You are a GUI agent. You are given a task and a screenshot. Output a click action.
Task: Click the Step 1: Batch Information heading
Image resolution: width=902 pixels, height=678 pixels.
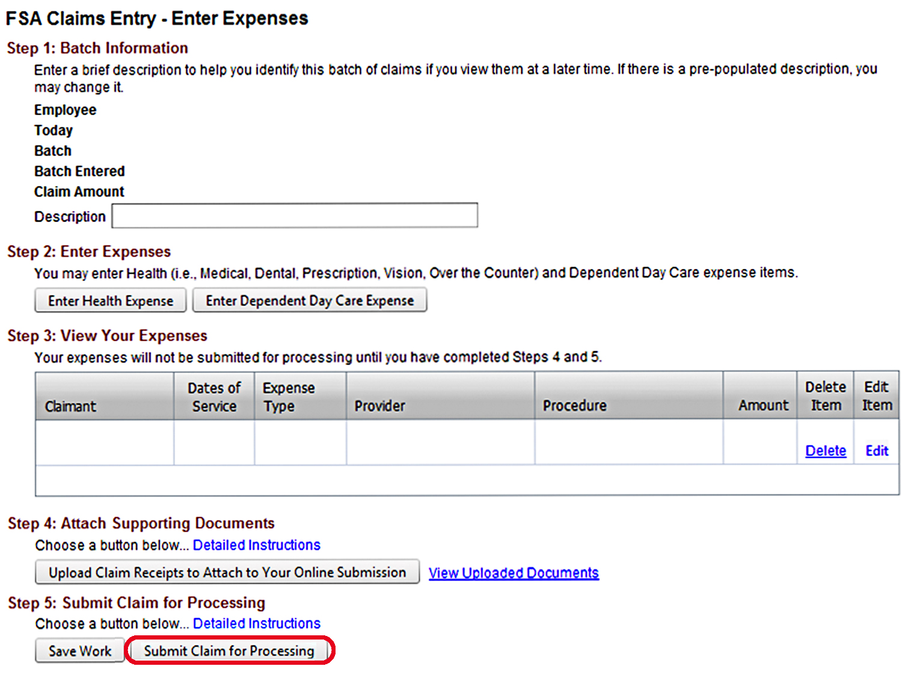(x=97, y=48)
